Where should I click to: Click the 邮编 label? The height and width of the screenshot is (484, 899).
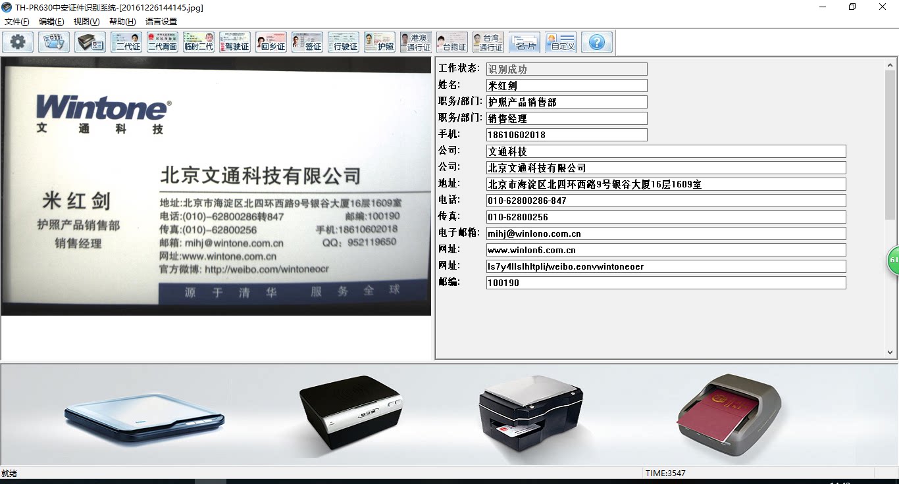click(x=449, y=282)
